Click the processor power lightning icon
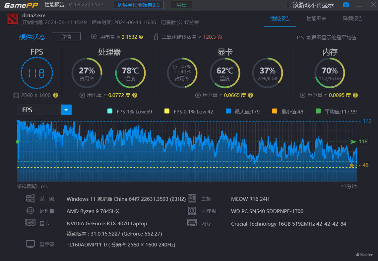Image resolution: width=378 pixels, height=261 pixels. point(82,95)
